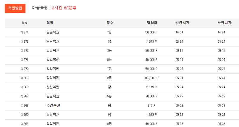Viewport: 239px width, 127px height.
Task: Click the 70,000 P prize amount
Action: point(151,96)
